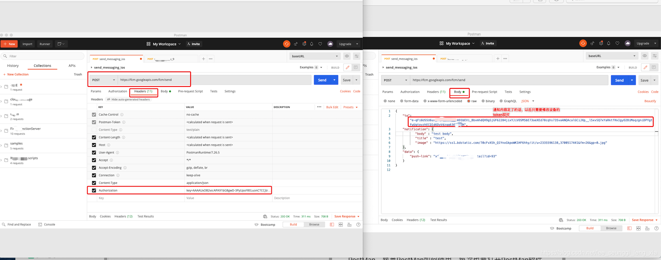Viewport: 661px width, 260px height.
Task: Open Console from left status bar
Action: point(47,225)
